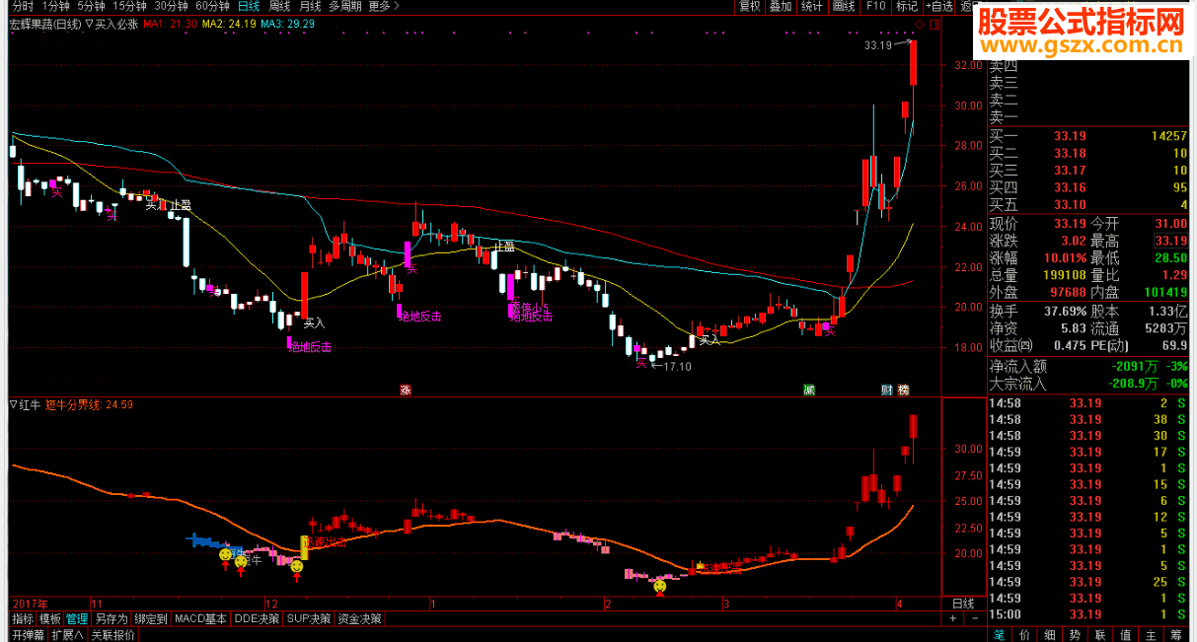
Task: Select the 值 tab at bottom right
Action: [x=1127, y=634]
